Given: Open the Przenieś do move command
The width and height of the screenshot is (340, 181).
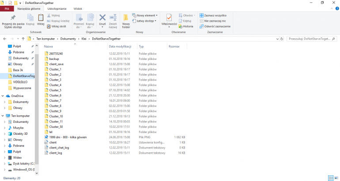Looking at the screenshot, I should (79, 21).
